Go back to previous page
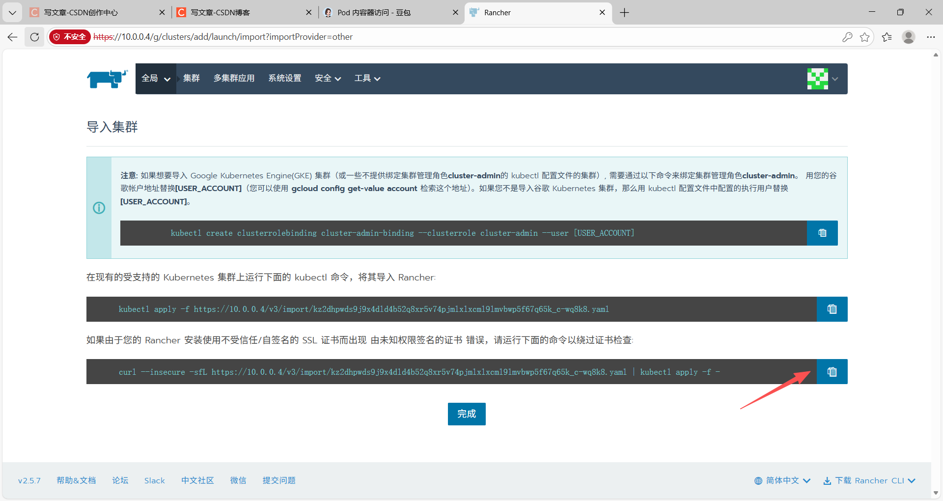 pyautogui.click(x=12, y=37)
